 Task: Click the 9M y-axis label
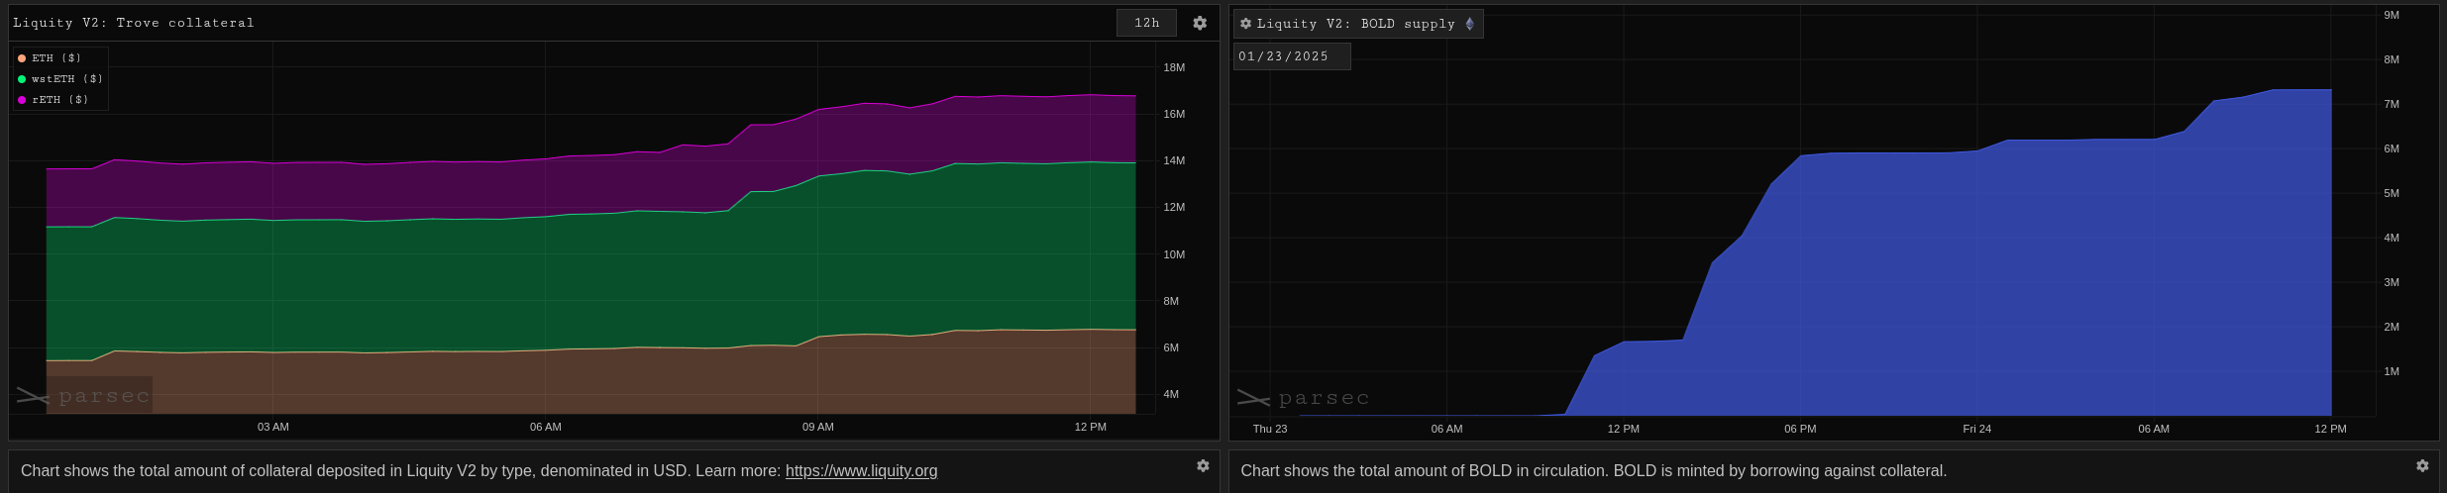[x=2392, y=15]
